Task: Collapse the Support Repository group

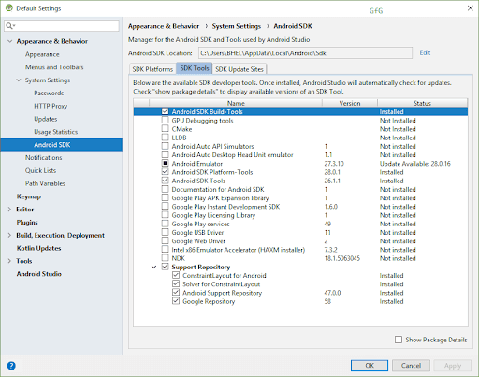Action: tap(153, 267)
